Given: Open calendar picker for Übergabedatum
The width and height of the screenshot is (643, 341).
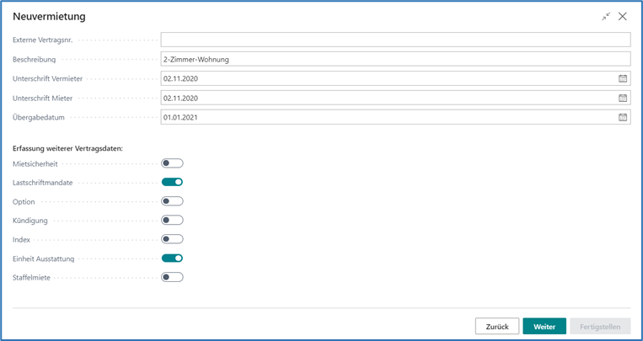Looking at the screenshot, I should (623, 117).
